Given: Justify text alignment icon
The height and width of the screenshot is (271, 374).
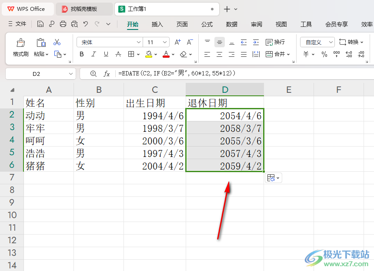Looking at the screenshot, I should [244, 55].
